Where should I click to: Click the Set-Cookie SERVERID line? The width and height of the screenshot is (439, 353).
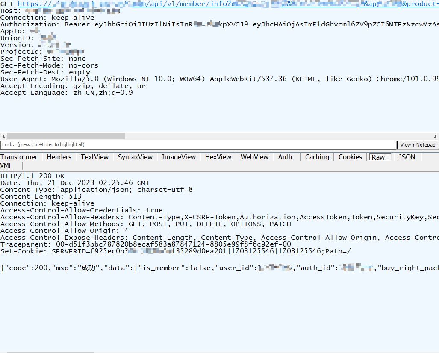[x=176, y=251]
